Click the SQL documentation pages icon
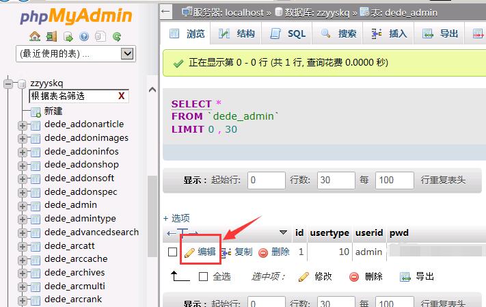The width and height of the screenshot is (486, 307). pyautogui.click(x=100, y=37)
